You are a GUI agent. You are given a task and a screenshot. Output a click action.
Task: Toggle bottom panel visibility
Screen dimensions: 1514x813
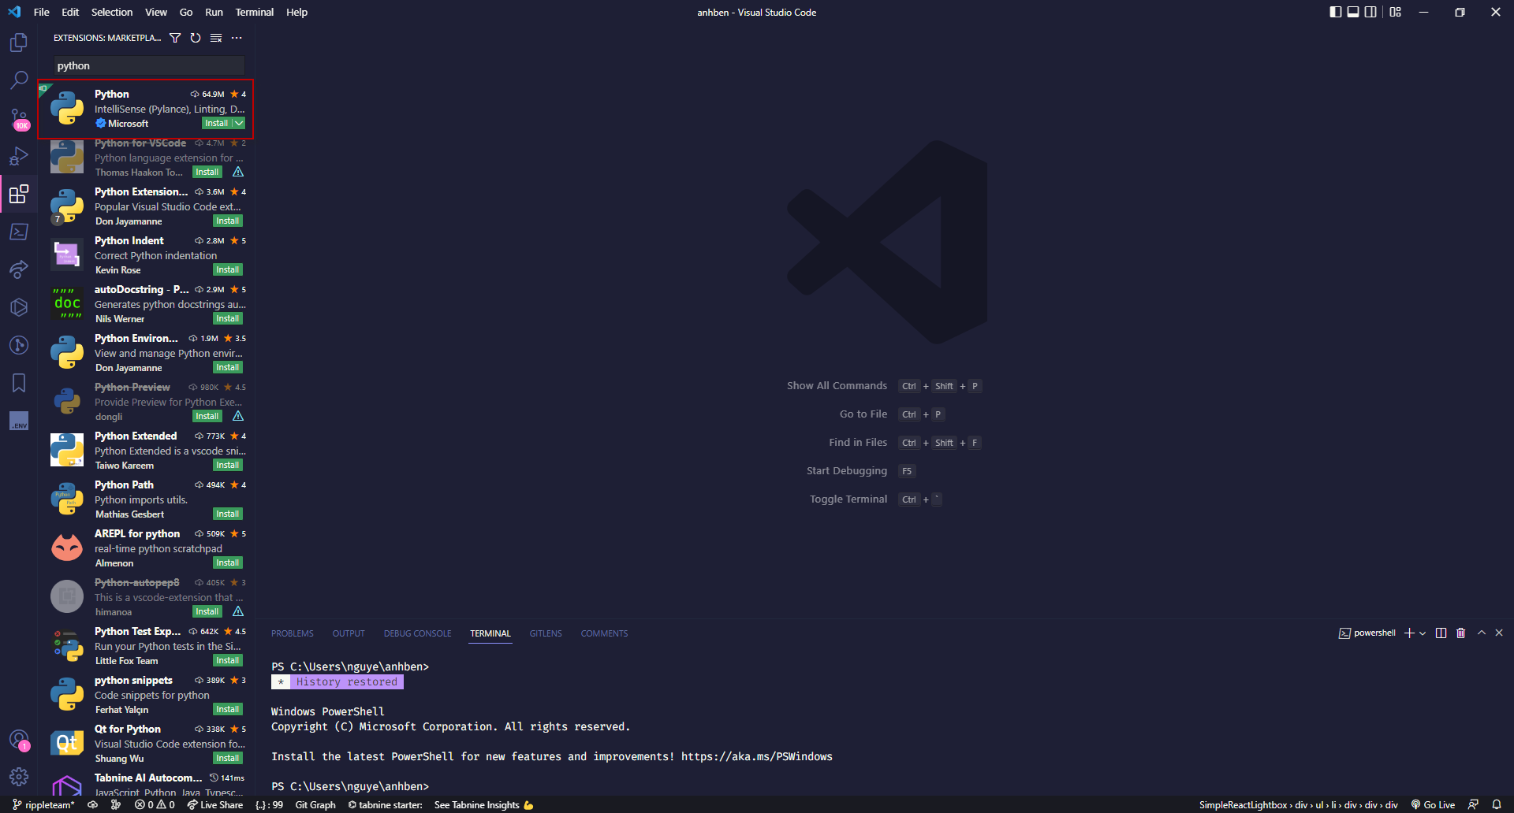click(x=1353, y=12)
